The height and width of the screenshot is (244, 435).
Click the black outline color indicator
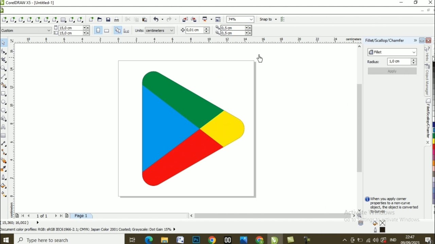coord(382,230)
